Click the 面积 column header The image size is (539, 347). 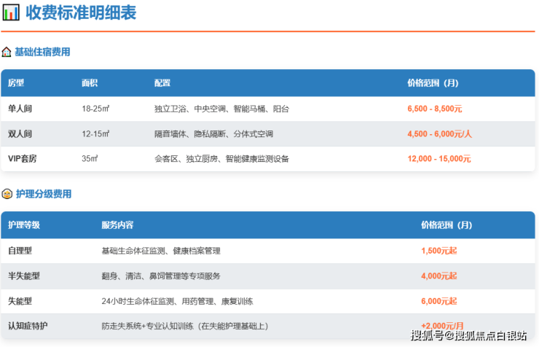point(90,83)
